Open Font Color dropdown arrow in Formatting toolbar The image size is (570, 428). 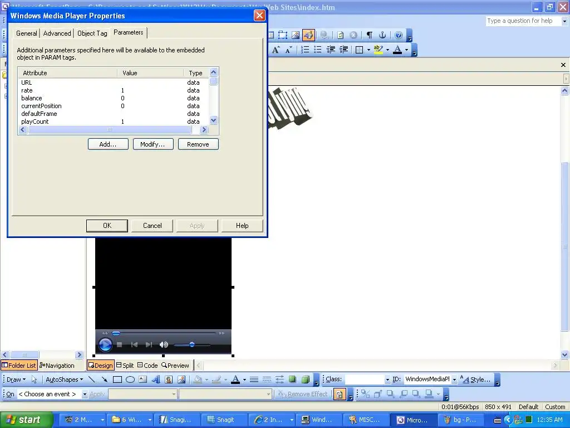[x=406, y=50]
